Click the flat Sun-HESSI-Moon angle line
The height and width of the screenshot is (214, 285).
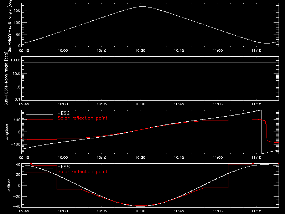(x=150, y=62)
